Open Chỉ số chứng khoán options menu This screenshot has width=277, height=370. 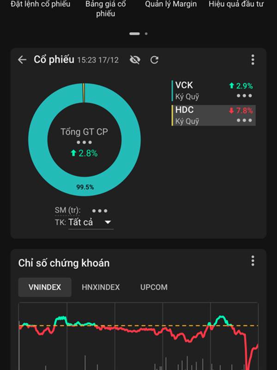coord(253,261)
